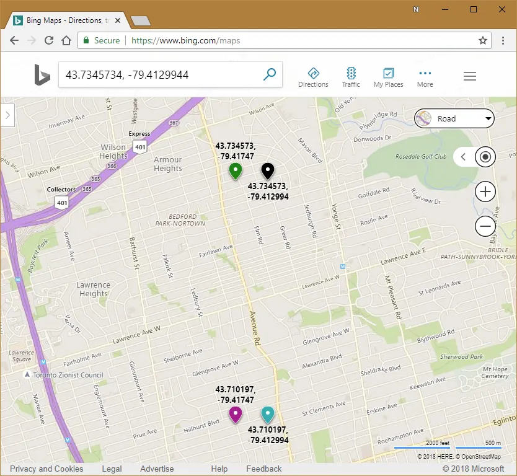
Task: Open the Road map style dropdown
Action: (x=454, y=118)
